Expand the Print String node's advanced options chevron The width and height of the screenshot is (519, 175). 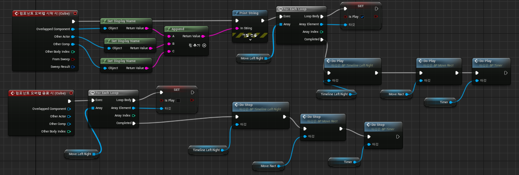click(x=250, y=39)
